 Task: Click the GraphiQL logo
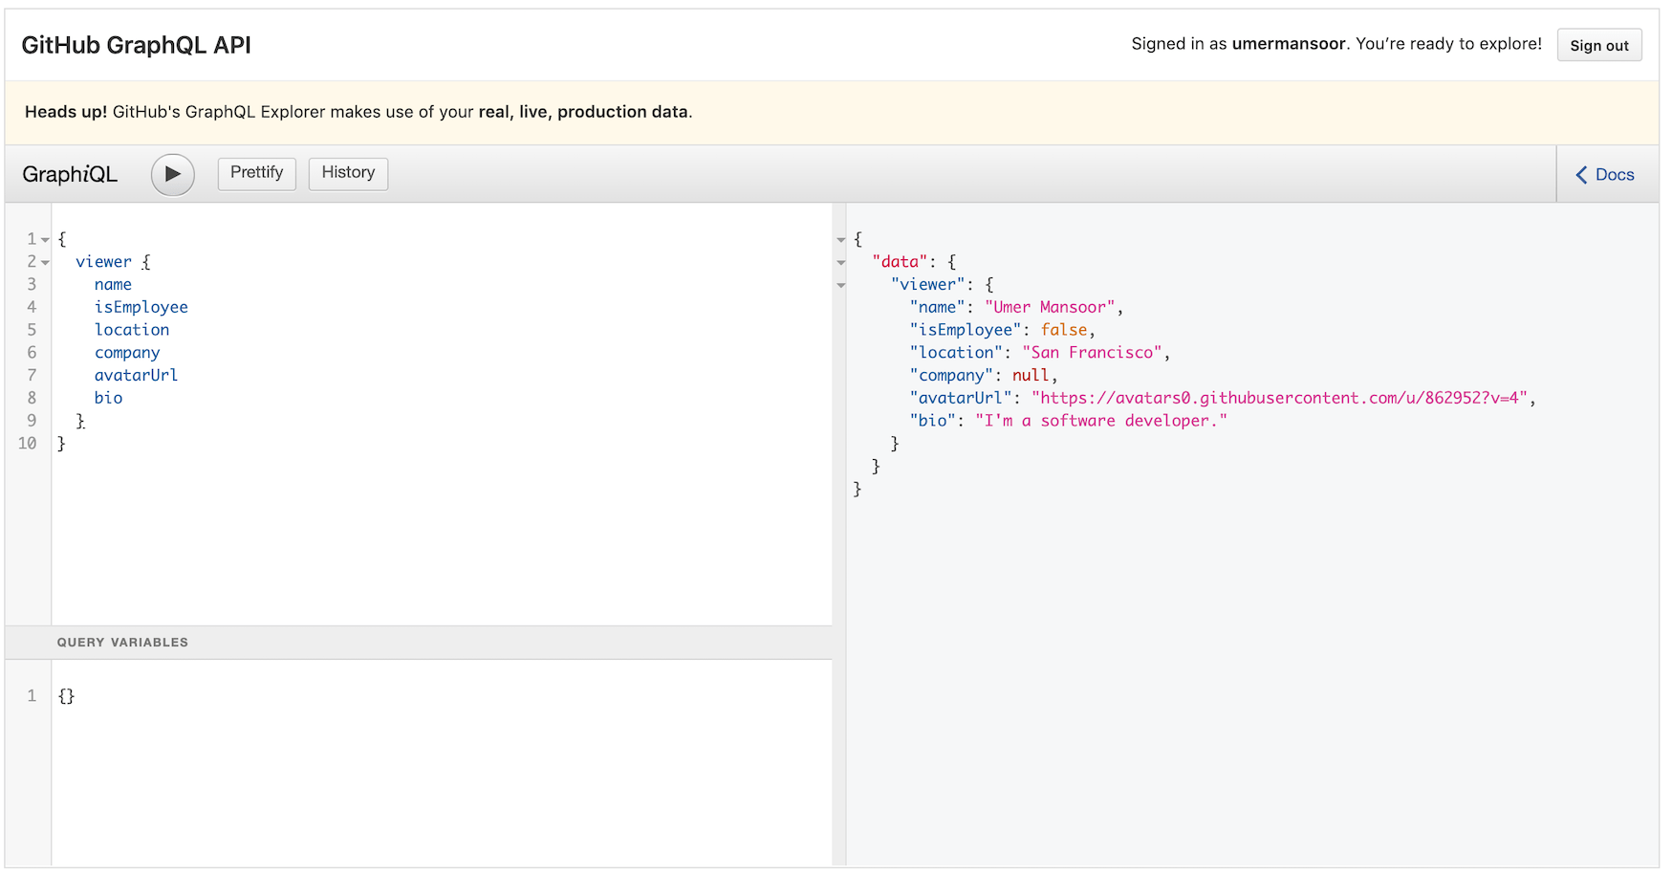coord(70,174)
